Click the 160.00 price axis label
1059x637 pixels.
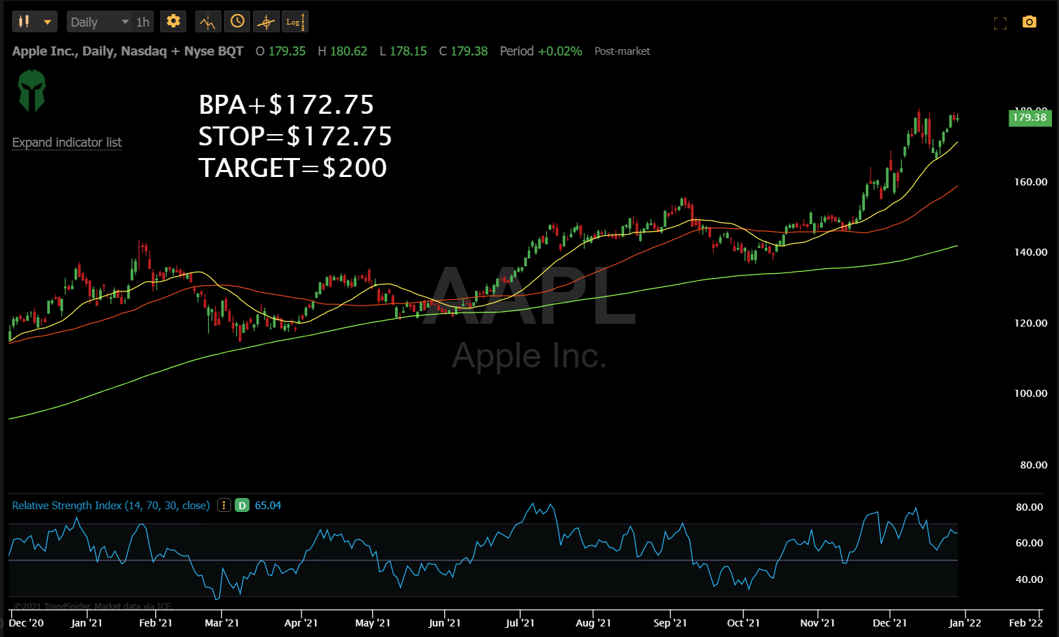pos(1030,182)
